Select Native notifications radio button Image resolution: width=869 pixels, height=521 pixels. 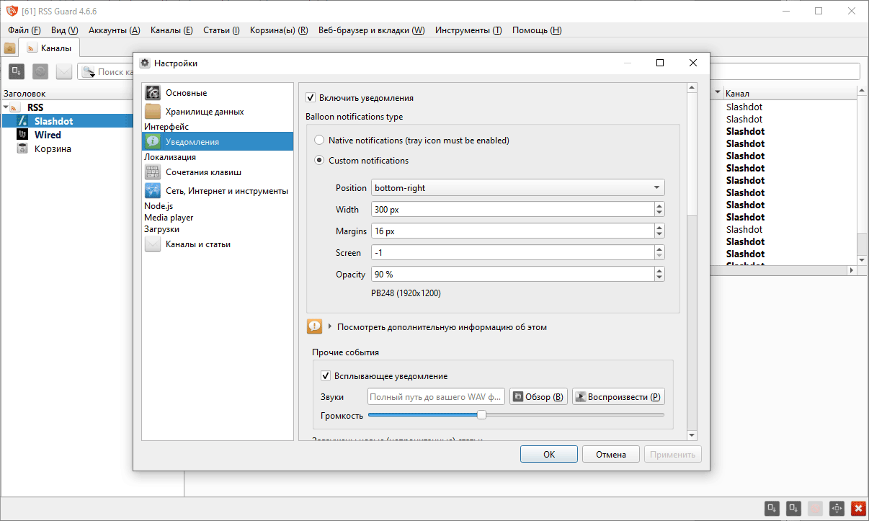[x=319, y=141]
